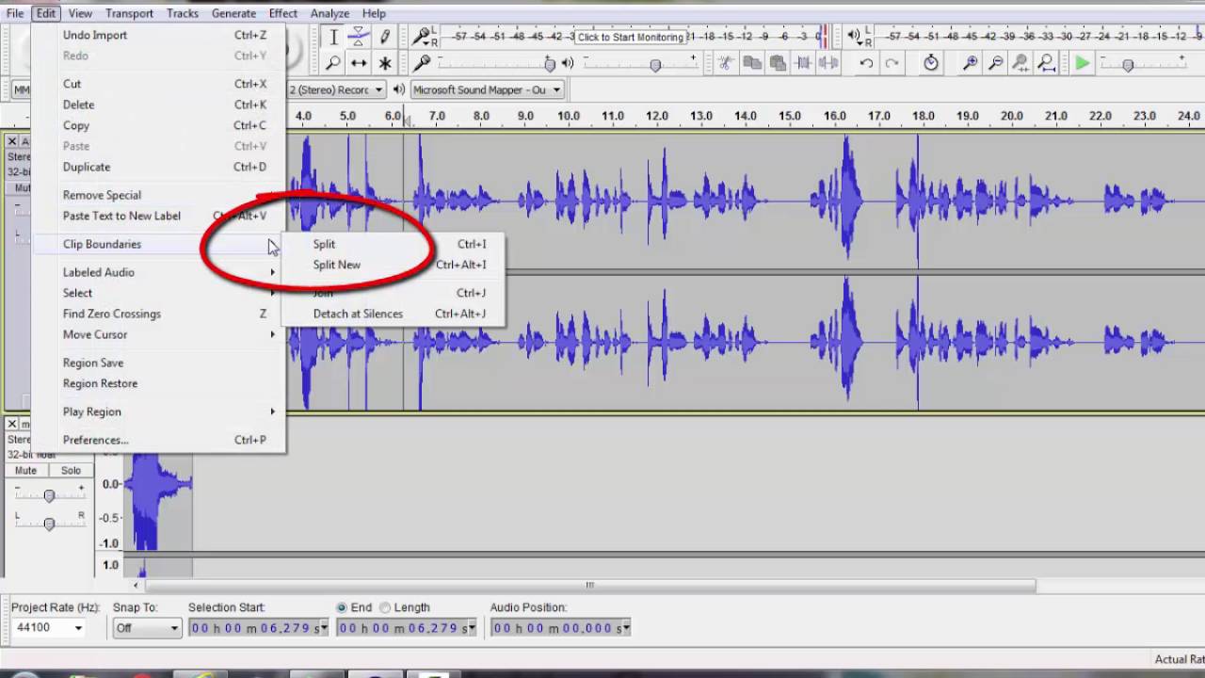This screenshot has height=678, width=1205.
Task: Select the Multi-Tool asterisk icon
Action: (x=384, y=63)
